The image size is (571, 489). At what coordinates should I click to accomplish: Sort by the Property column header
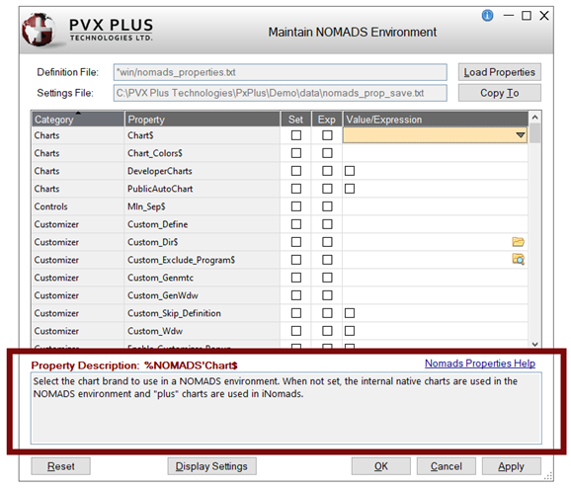tap(203, 120)
